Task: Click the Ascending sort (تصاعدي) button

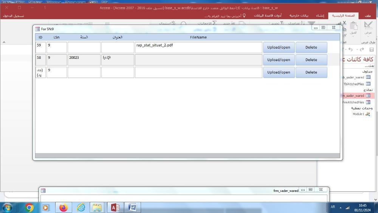Action: tap(296, 23)
